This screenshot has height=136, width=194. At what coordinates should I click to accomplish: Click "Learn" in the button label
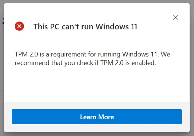click(88, 117)
